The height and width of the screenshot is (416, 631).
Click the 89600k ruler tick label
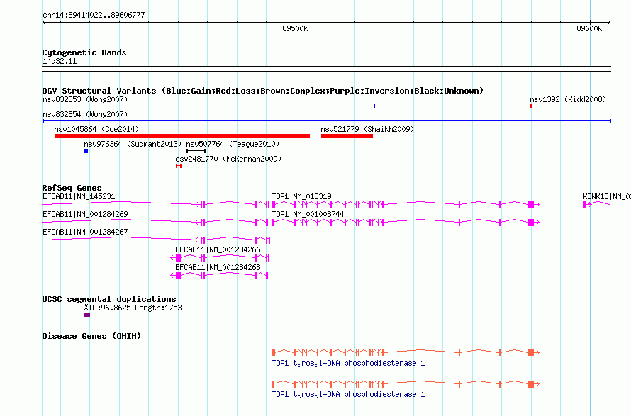click(x=589, y=28)
